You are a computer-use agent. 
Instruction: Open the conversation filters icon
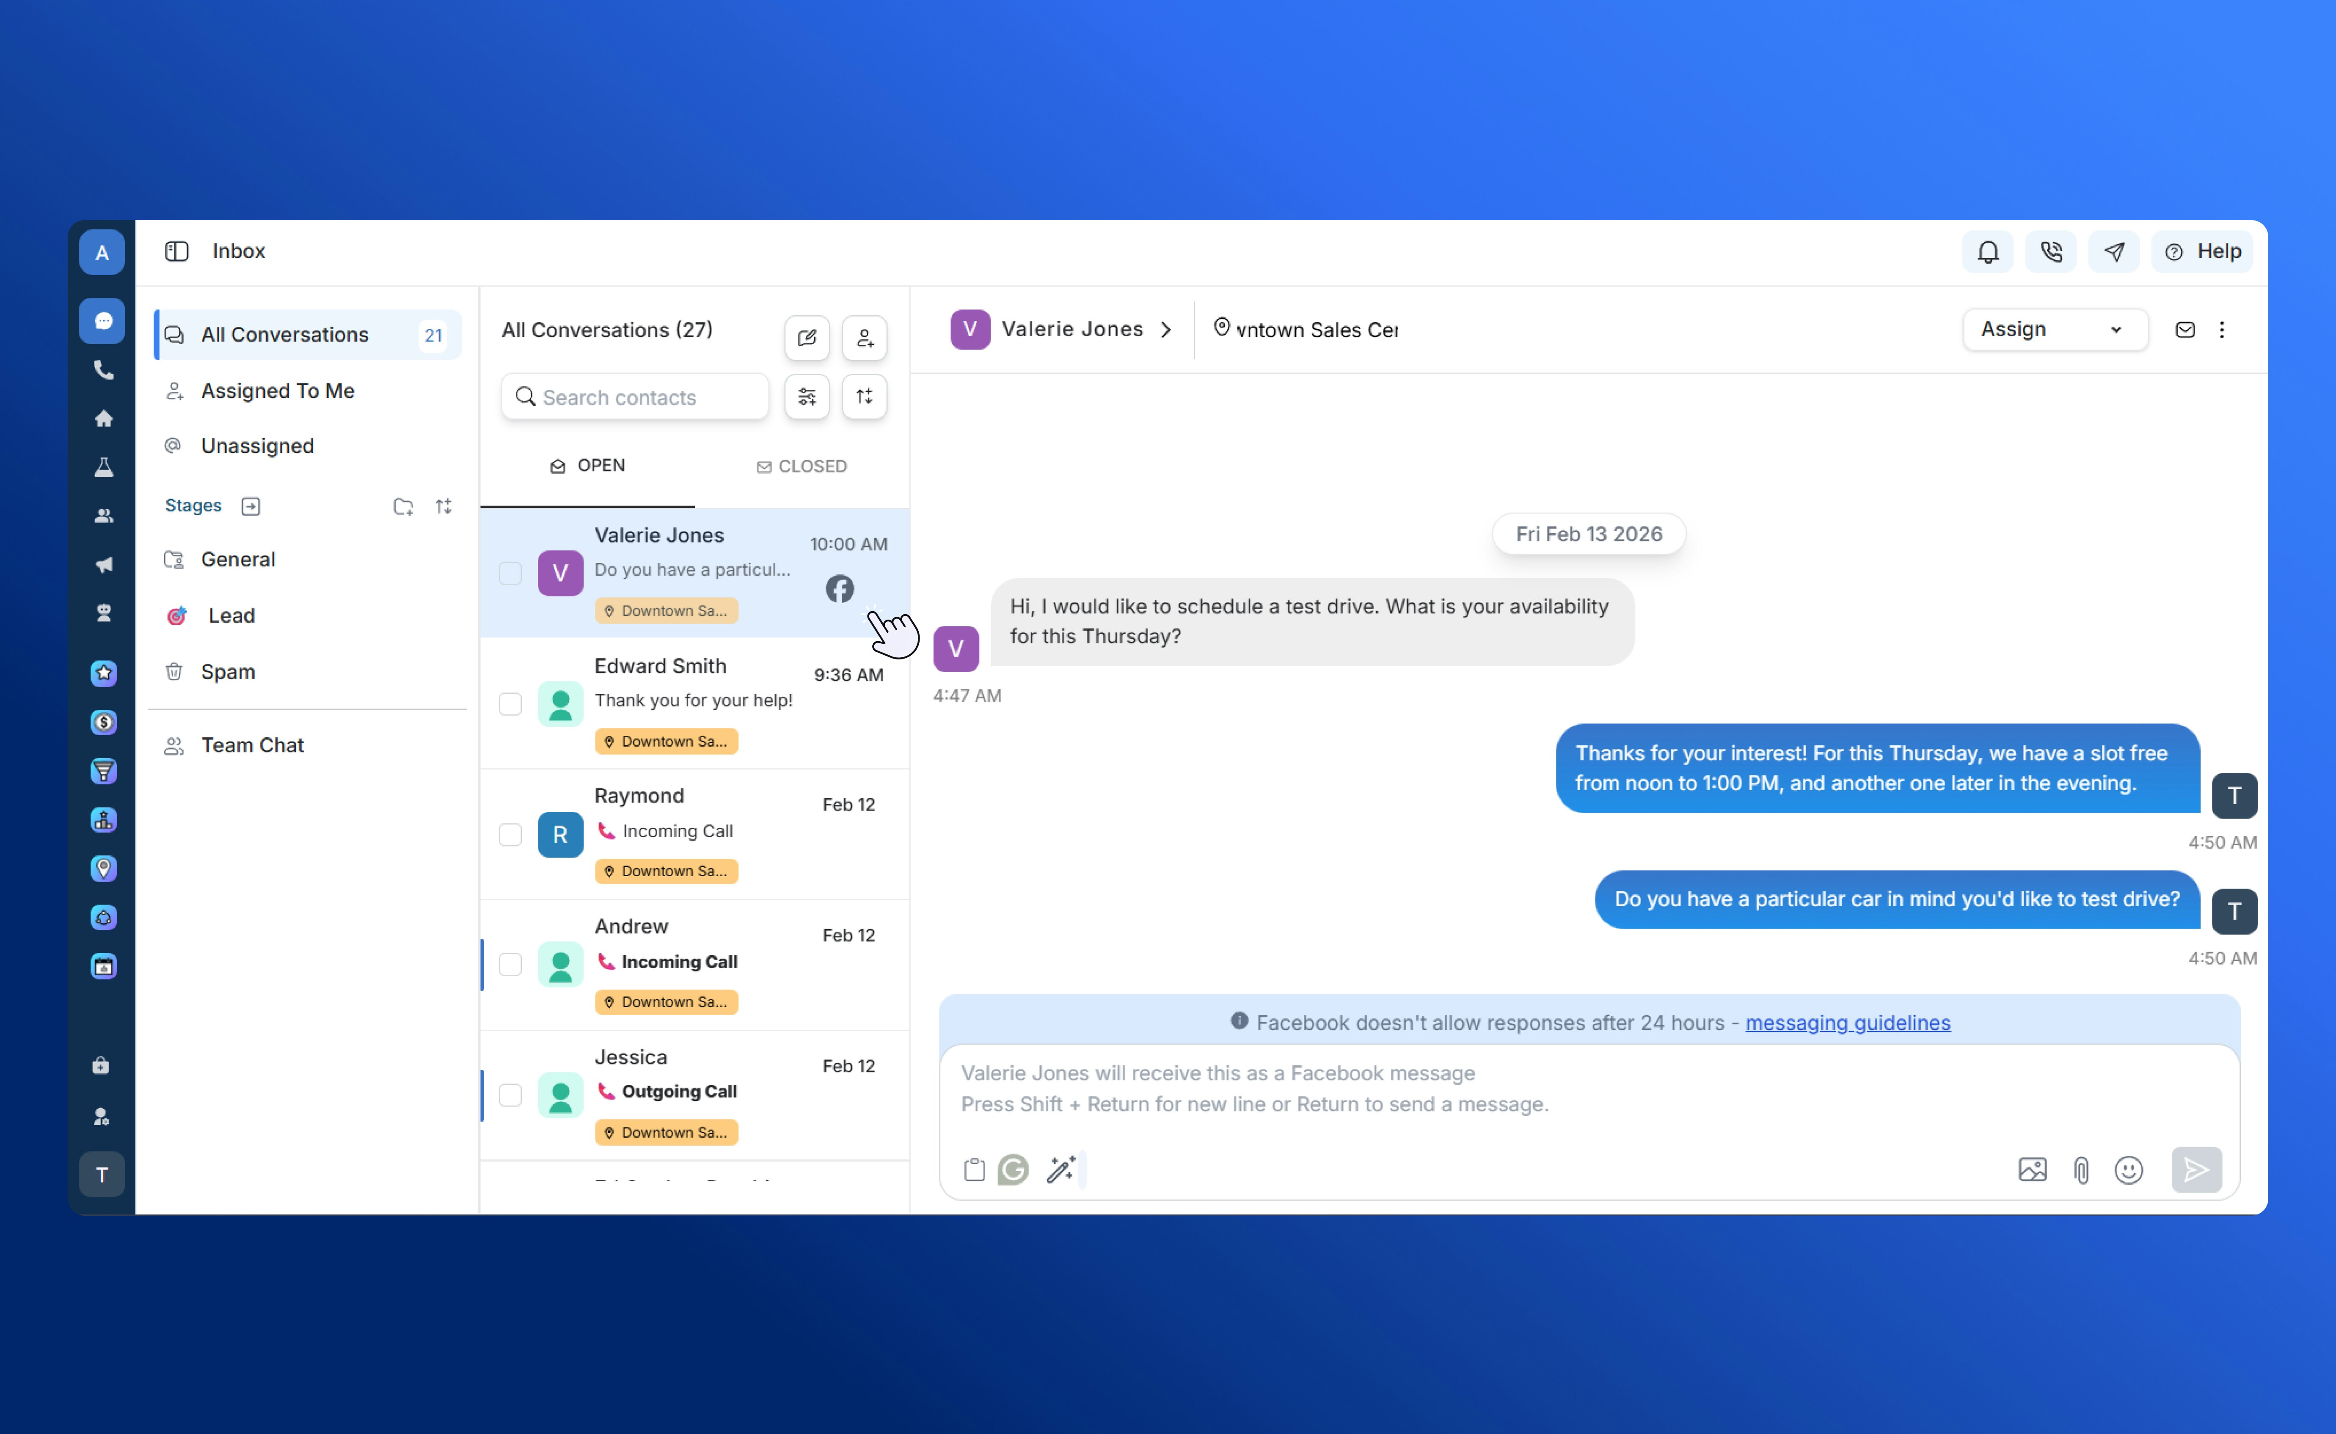pos(807,397)
